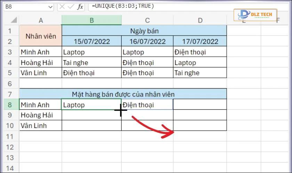Click the Name Box showing B8

click(29, 7)
